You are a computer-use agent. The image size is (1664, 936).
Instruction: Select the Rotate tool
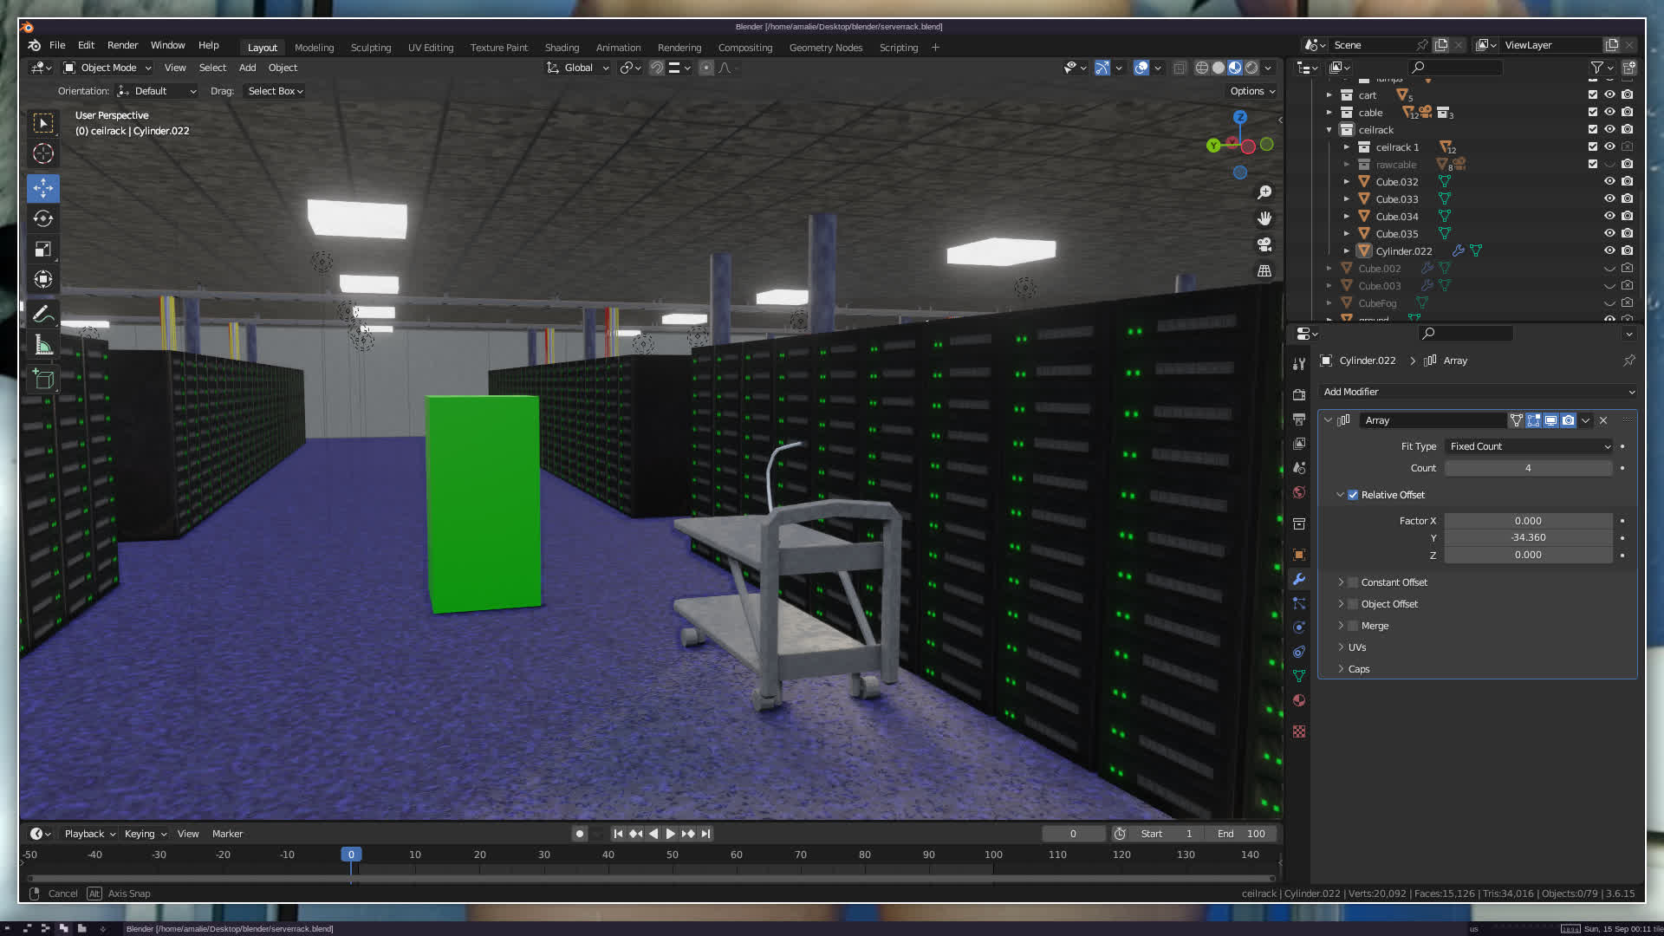[43, 218]
